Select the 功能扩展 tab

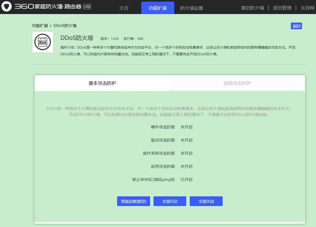point(158,8)
